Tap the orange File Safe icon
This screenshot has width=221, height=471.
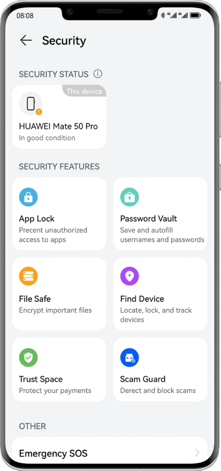(28, 276)
